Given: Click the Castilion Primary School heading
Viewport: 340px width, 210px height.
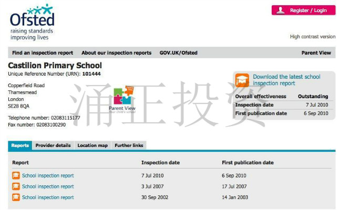Looking at the screenshot, I should [55, 66].
